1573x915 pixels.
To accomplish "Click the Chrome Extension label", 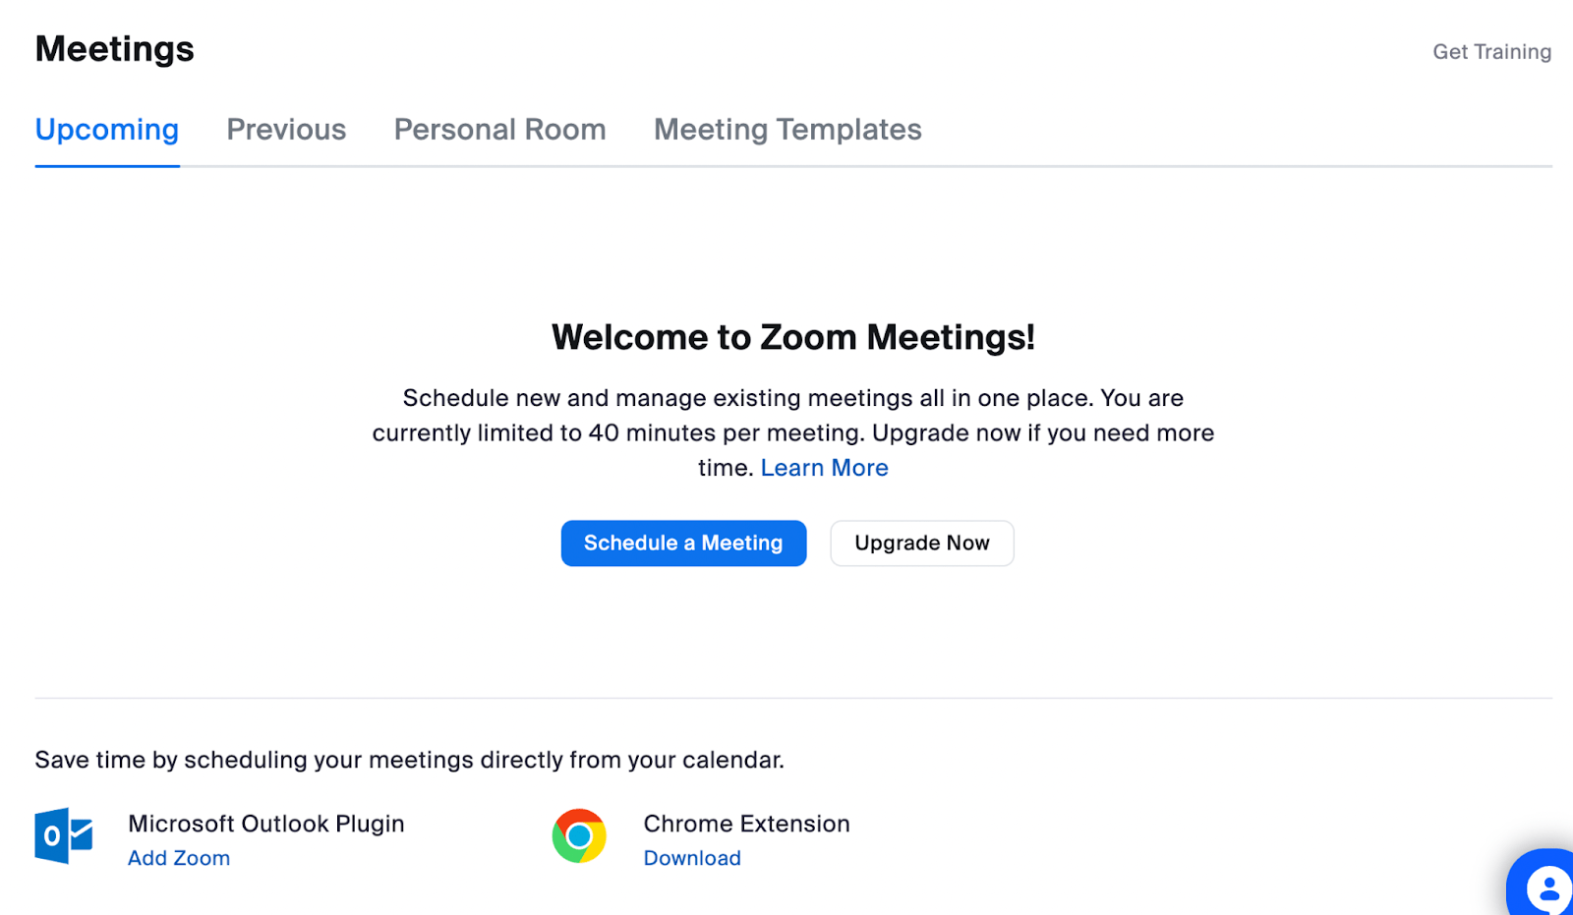I will [746, 824].
